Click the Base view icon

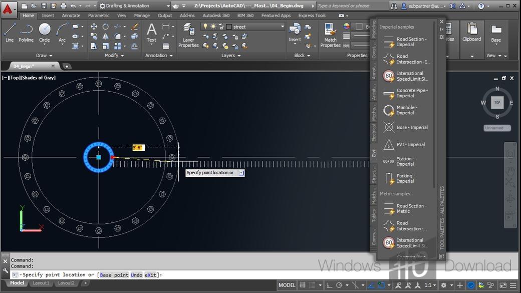click(496, 33)
